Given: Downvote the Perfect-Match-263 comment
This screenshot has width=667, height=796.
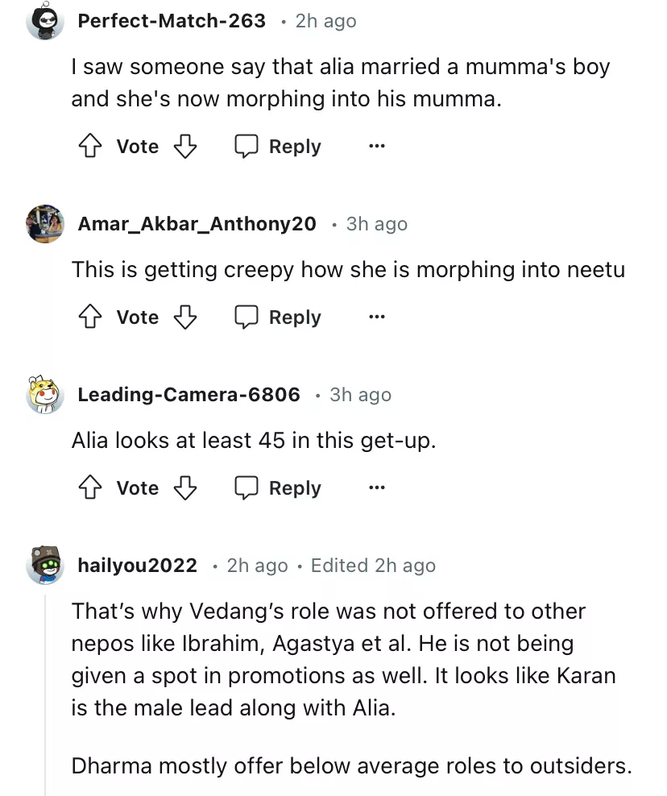Looking at the screenshot, I should point(186,146).
